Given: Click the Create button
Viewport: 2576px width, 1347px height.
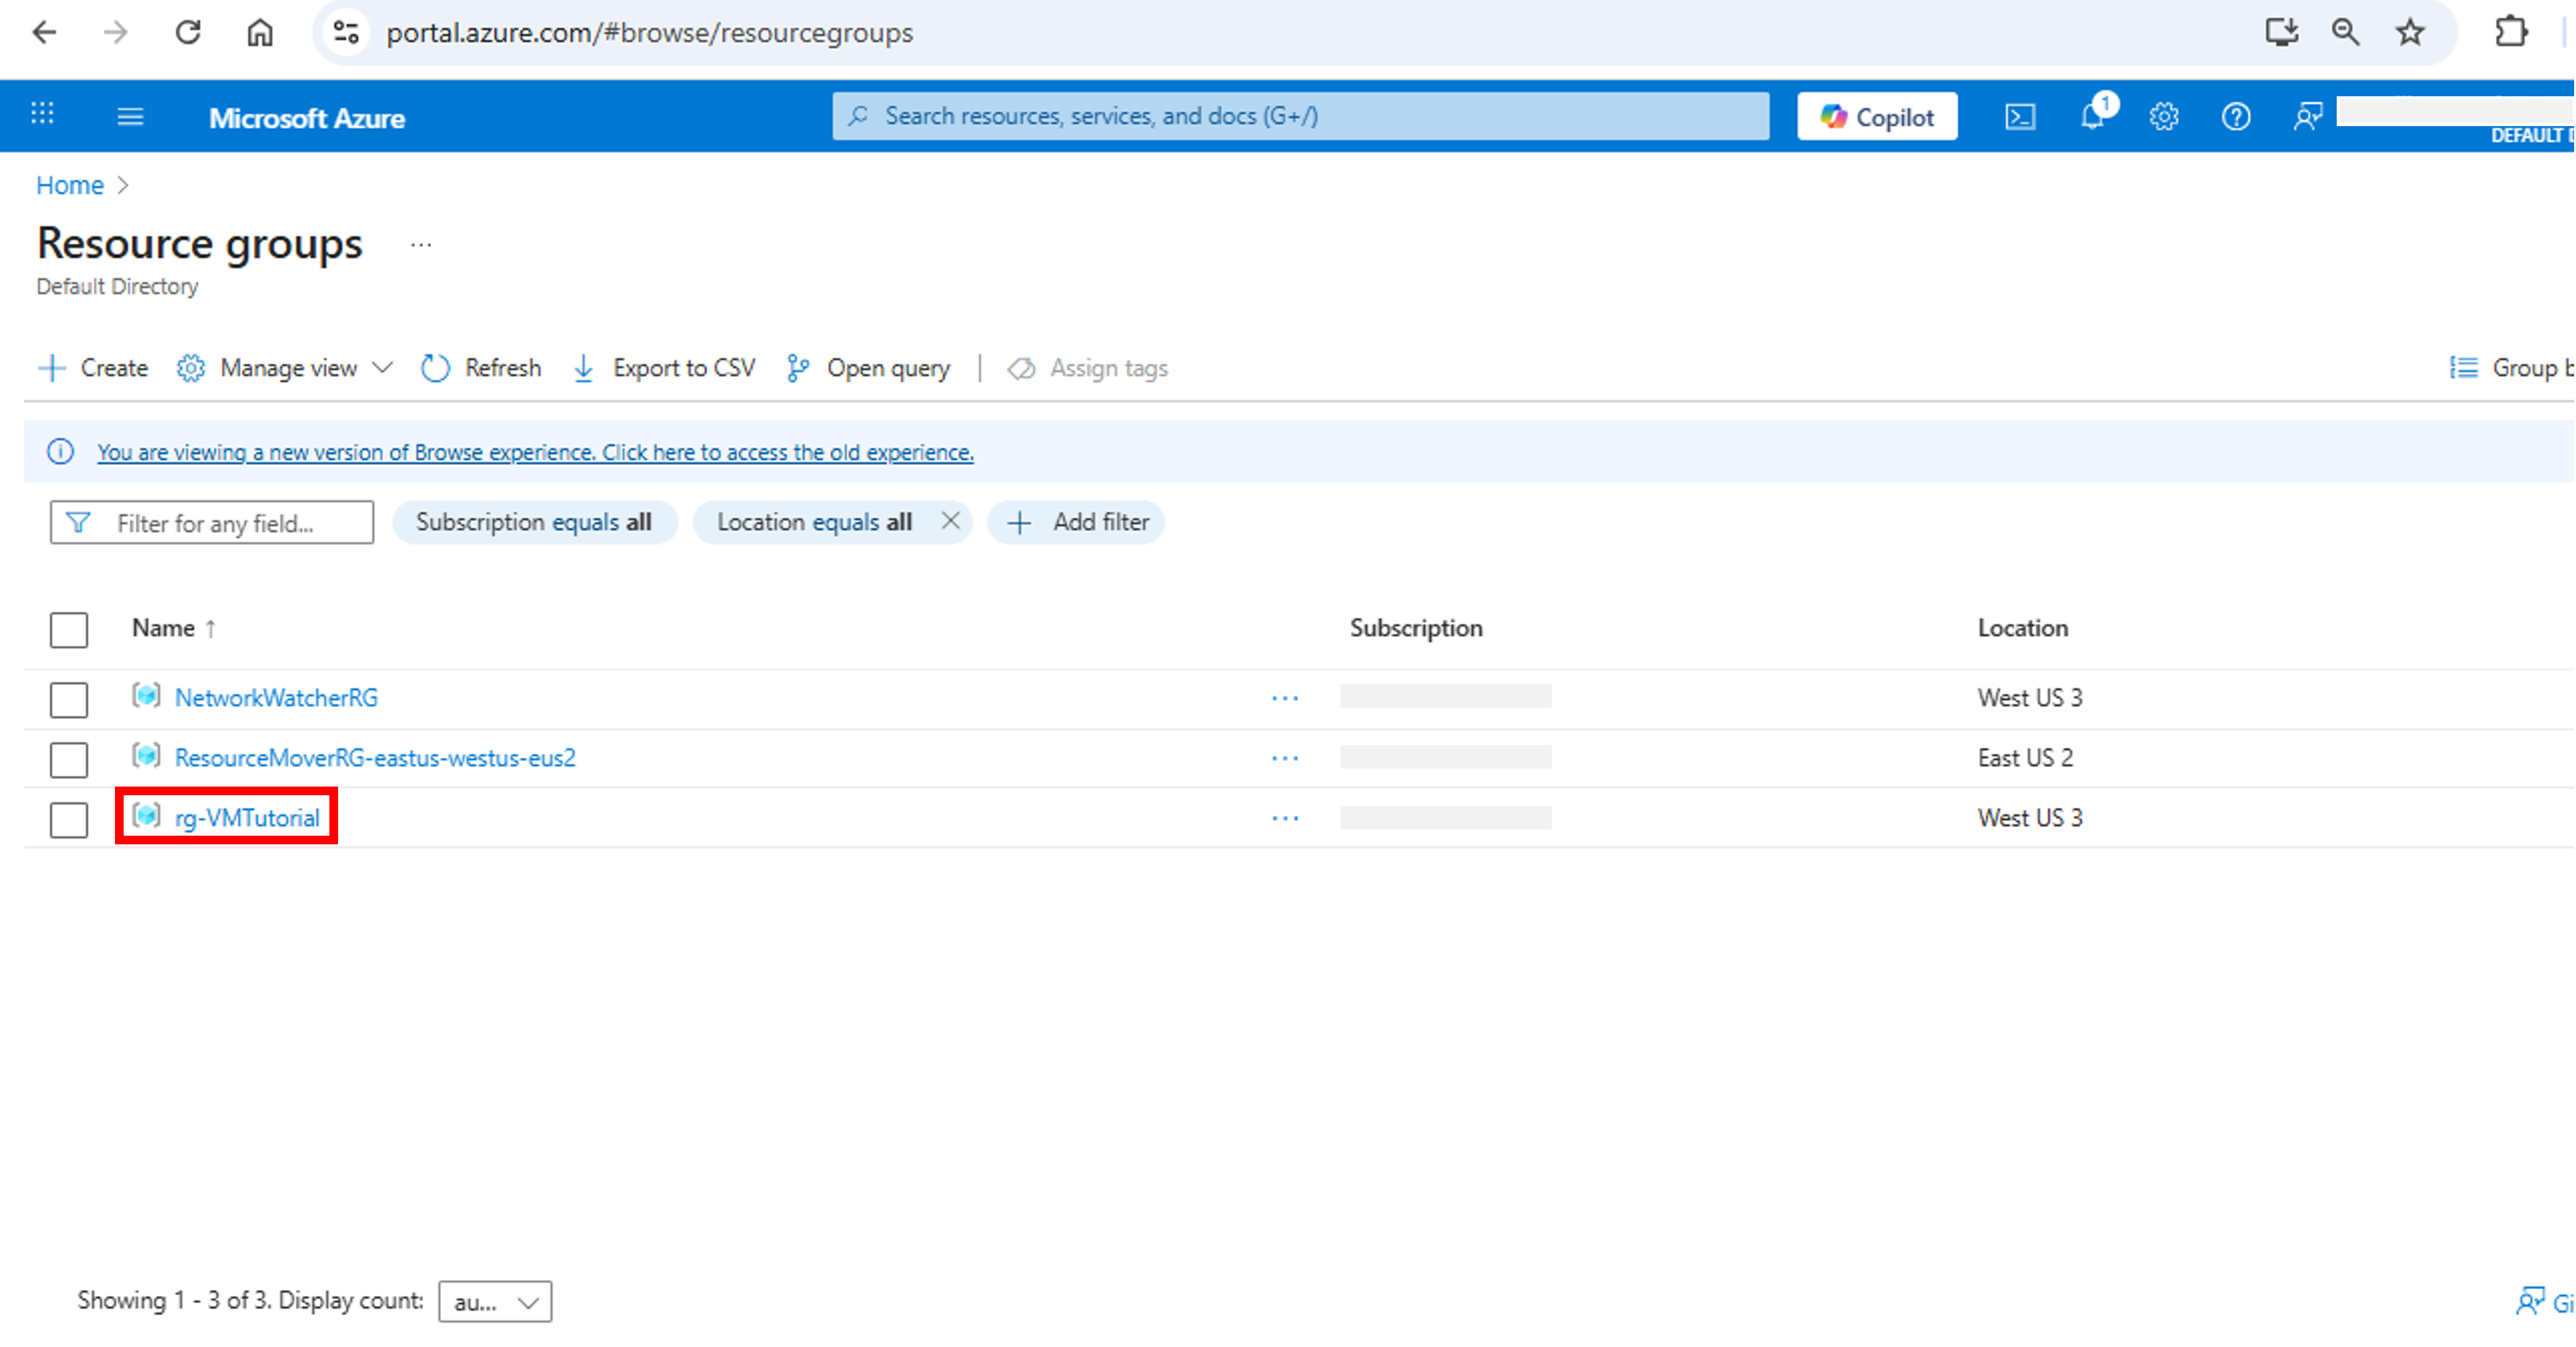Looking at the screenshot, I should 93,368.
